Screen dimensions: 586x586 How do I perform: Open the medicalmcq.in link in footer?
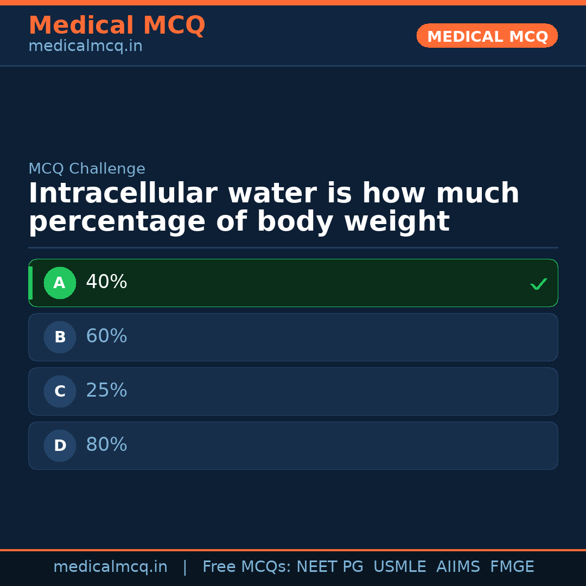[110, 567]
